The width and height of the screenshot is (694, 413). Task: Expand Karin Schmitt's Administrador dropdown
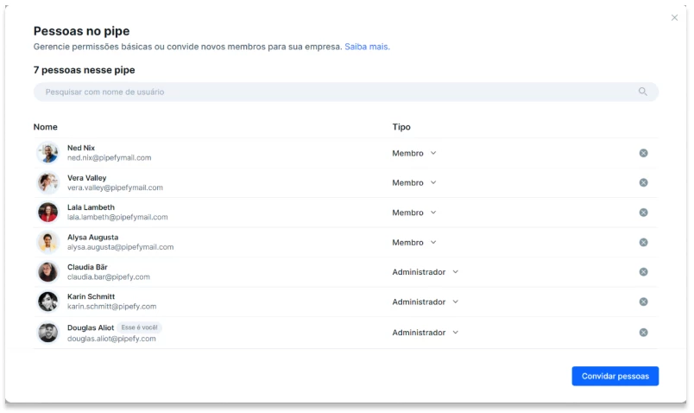tap(425, 302)
